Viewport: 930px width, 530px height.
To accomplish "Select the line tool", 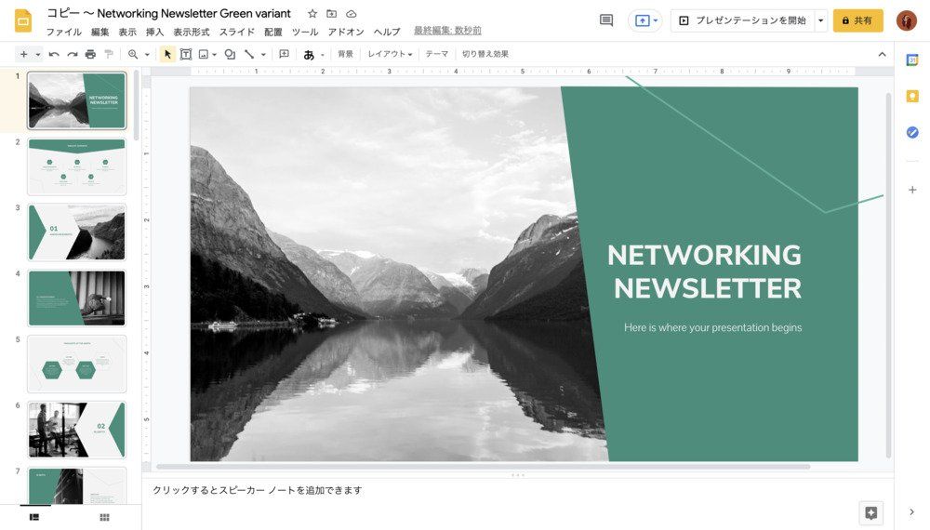I will pos(249,54).
